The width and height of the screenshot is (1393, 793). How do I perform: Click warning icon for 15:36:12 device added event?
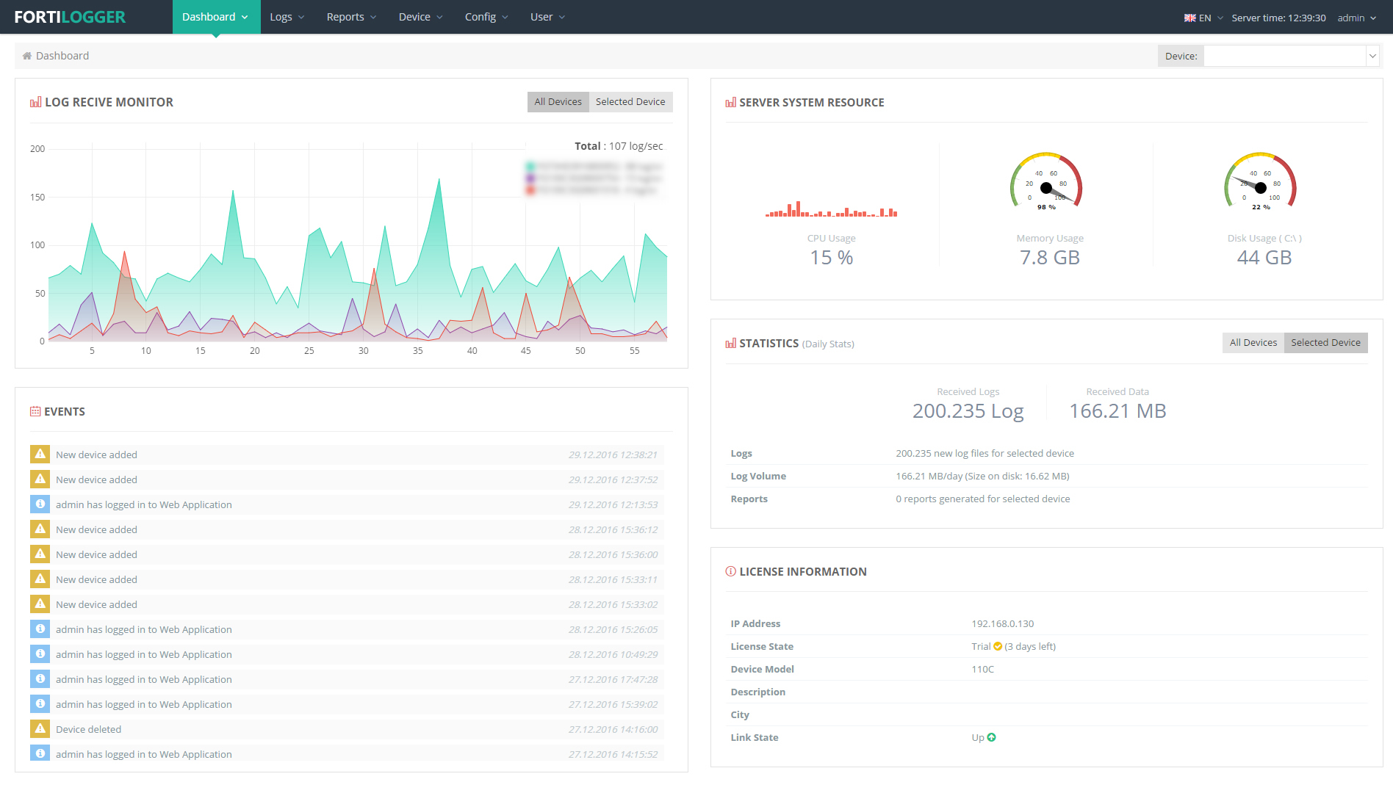pyautogui.click(x=40, y=529)
